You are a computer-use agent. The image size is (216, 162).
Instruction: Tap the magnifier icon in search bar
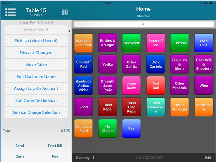[143, 24]
